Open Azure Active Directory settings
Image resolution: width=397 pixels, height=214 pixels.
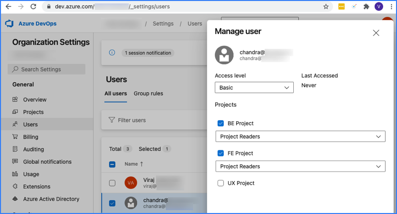(x=51, y=199)
